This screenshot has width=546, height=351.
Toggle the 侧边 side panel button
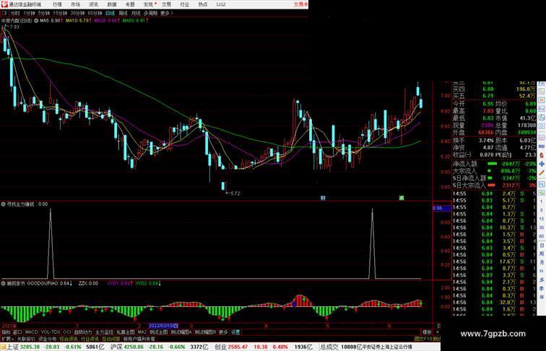coord(436,339)
